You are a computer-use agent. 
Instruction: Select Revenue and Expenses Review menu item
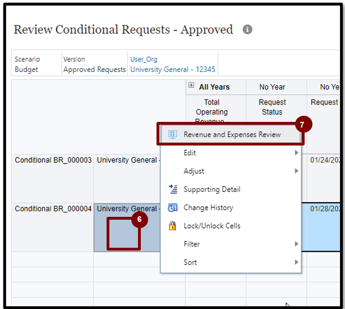click(x=232, y=135)
